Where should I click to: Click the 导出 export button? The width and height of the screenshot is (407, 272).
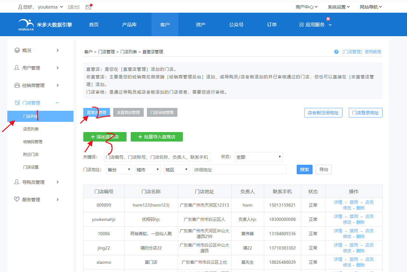324,169
